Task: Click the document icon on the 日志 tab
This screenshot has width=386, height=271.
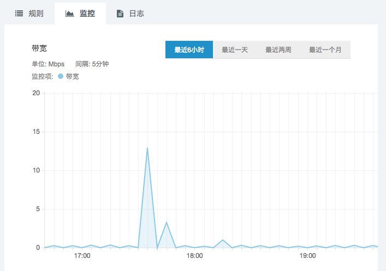Action: coord(120,14)
